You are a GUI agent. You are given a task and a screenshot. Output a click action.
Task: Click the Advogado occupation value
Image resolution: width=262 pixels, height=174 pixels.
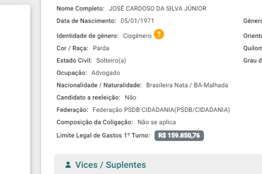106,73
